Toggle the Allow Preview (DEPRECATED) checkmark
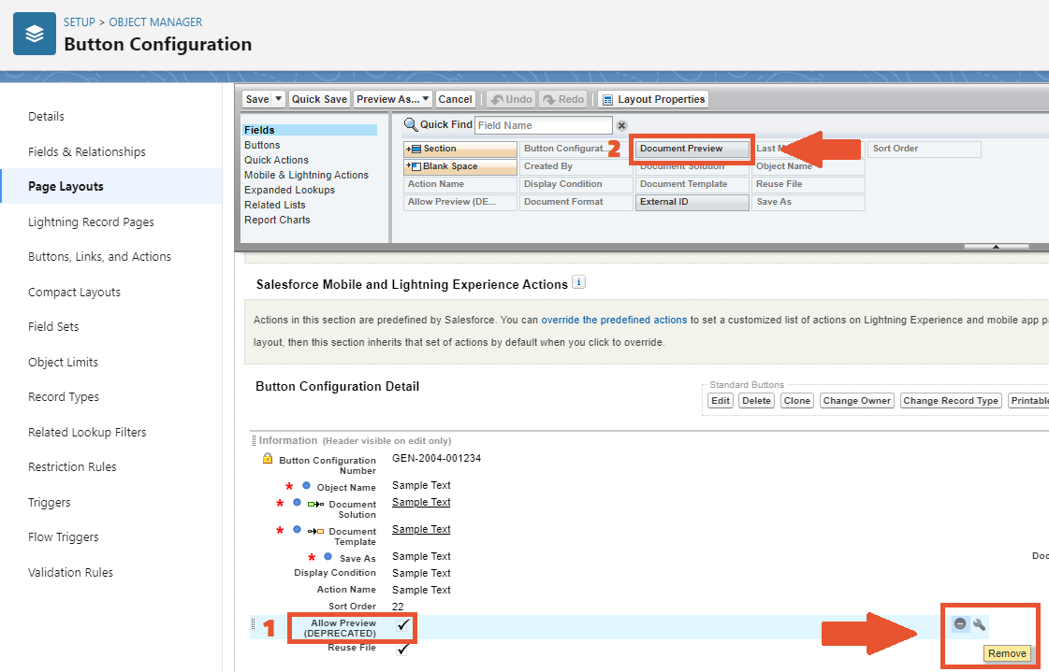 pyautogui.click(x=404, y=624)
